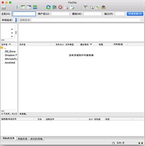Click the 状态 queue column header

108,119
